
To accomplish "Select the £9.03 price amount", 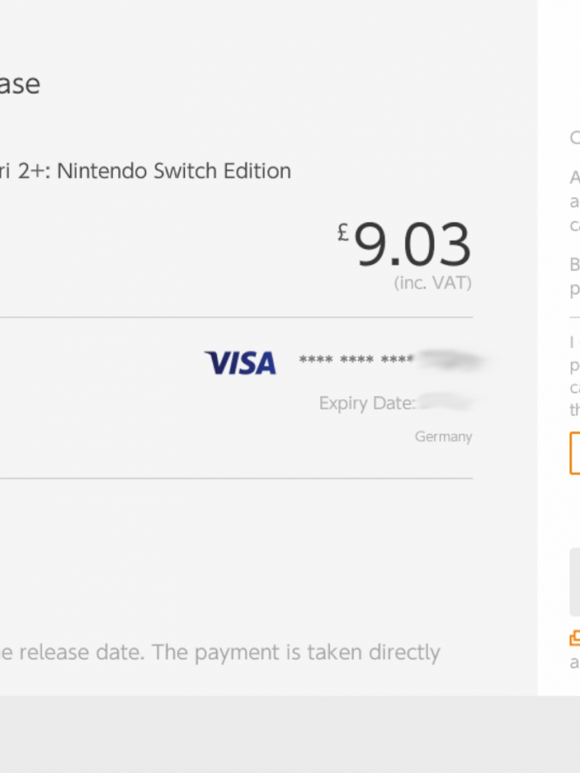I will [x=411, y=246].
